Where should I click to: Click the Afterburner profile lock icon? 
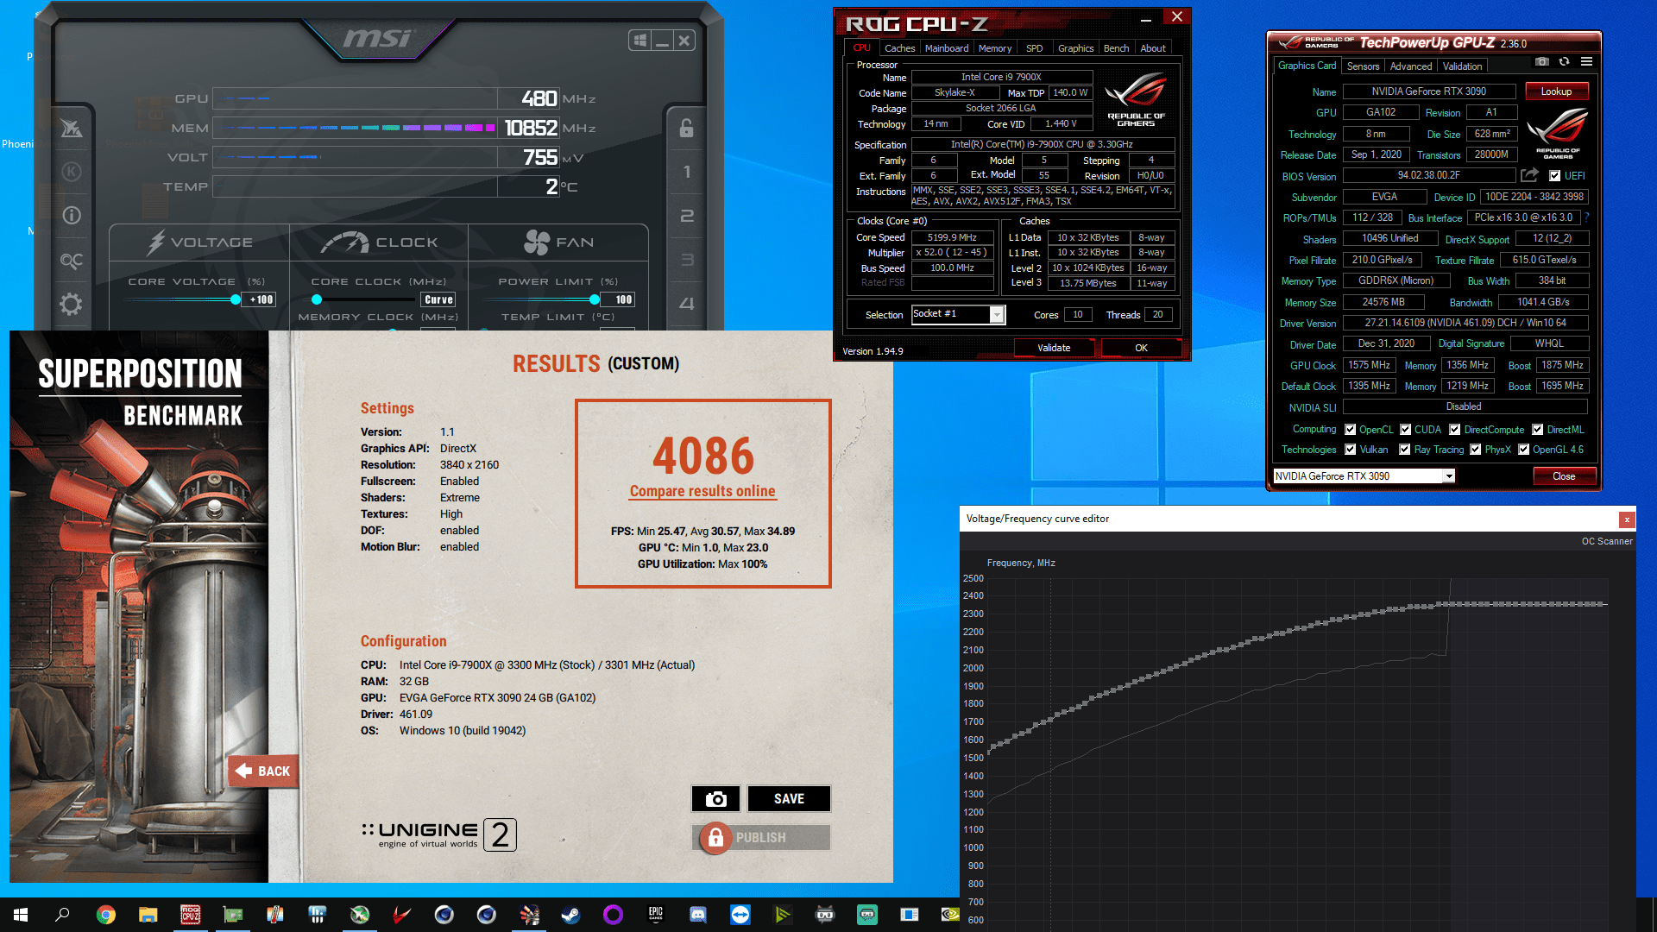(x=686, y=129)
